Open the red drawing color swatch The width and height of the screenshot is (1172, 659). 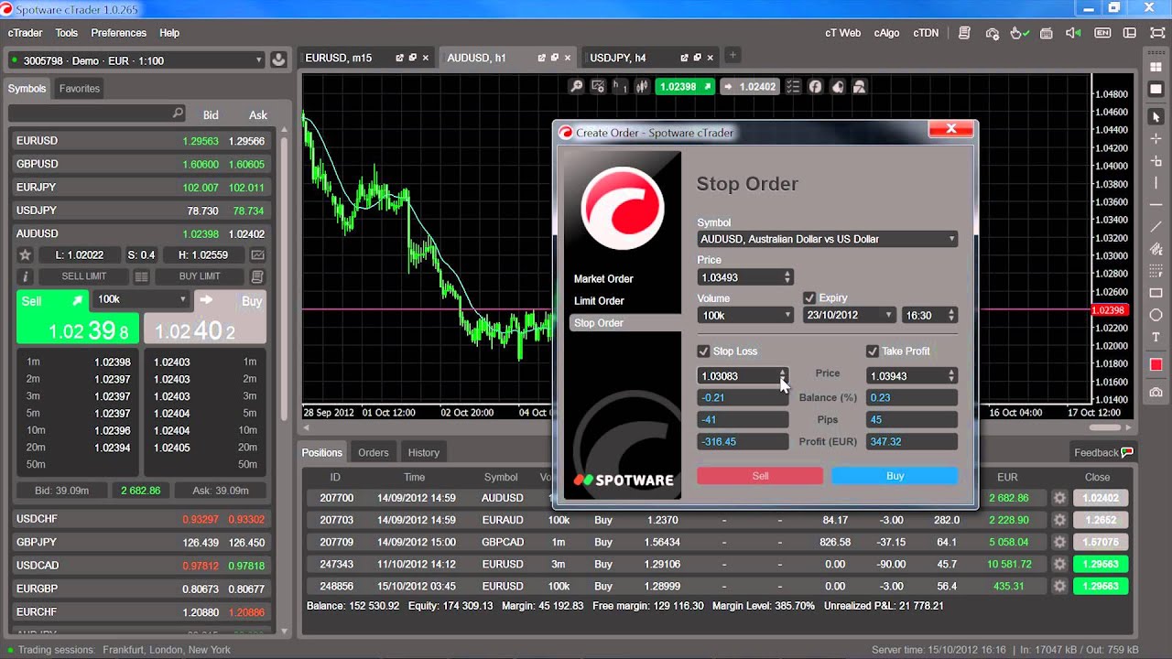click(x=1156, y=365)
